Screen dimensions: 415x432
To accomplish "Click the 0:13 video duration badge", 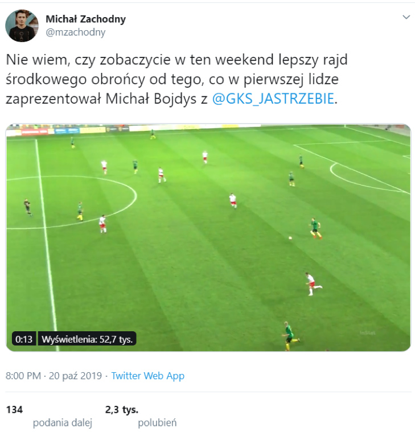I will coord(24,339).
